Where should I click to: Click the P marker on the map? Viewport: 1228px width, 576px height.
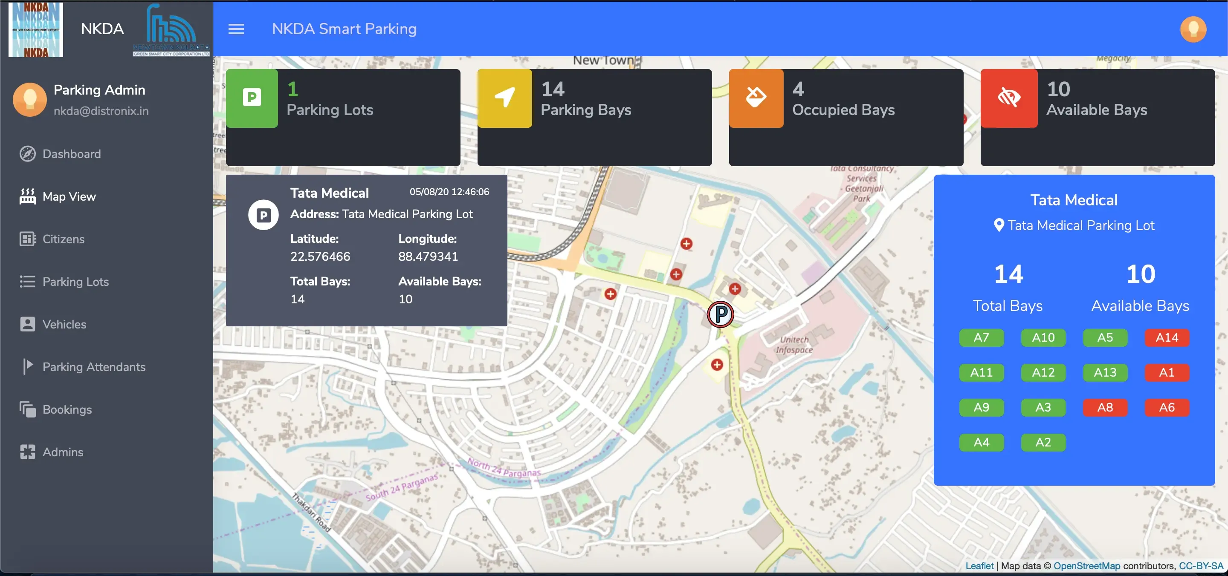click(x=721, y=314)
